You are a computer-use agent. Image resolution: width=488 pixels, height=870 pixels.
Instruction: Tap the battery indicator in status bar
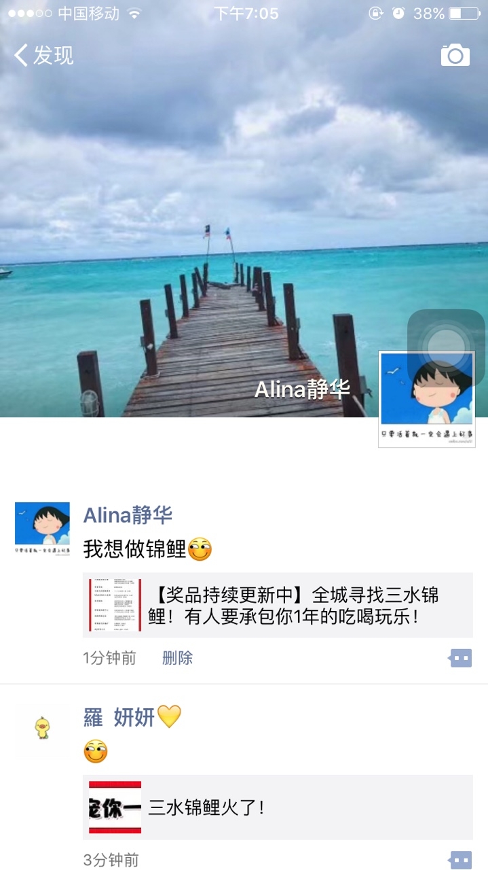(x=465, y=14)
